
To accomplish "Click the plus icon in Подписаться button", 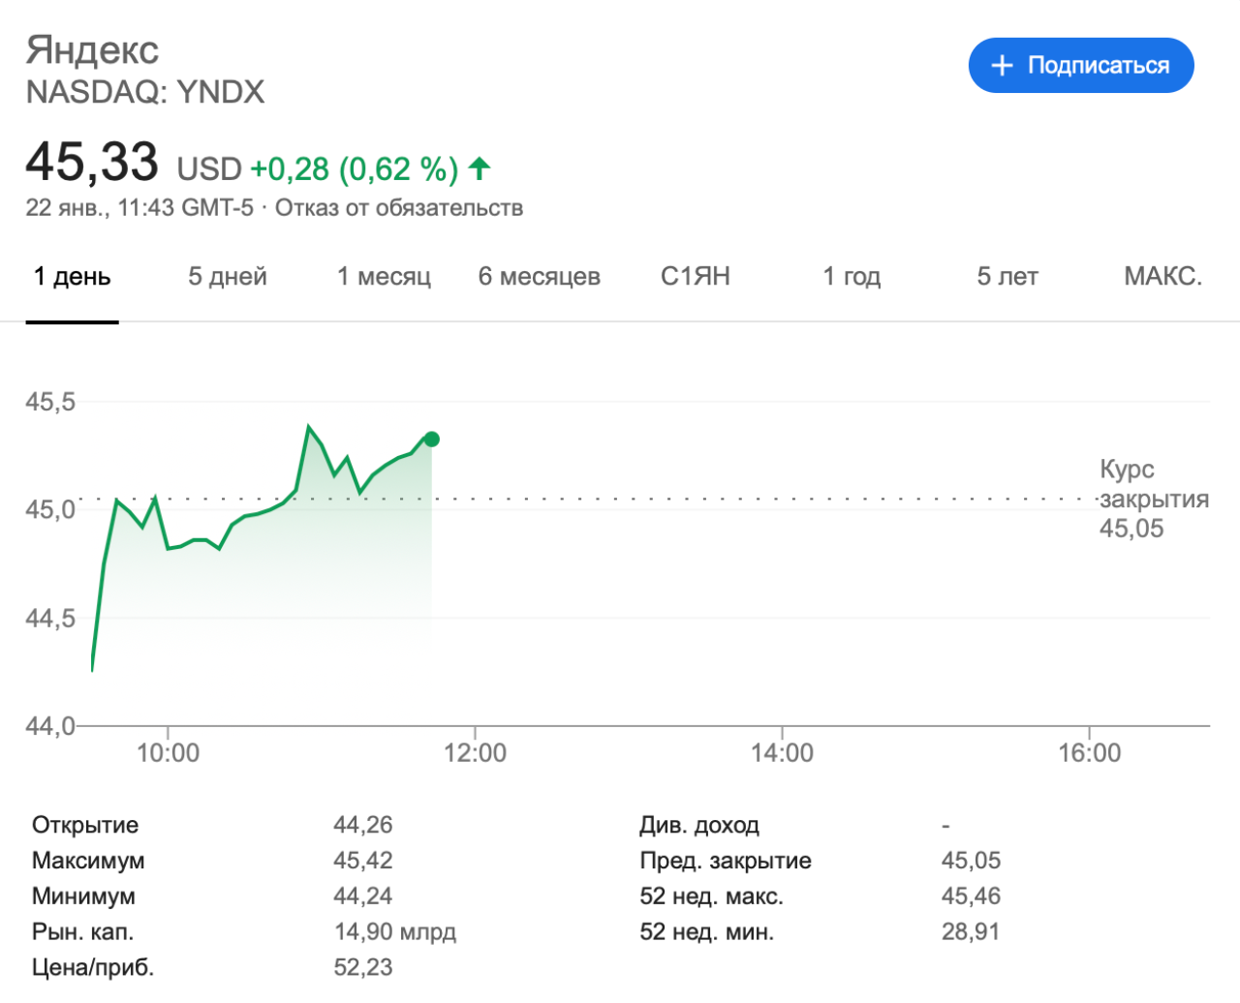I will coord(1003,66).
